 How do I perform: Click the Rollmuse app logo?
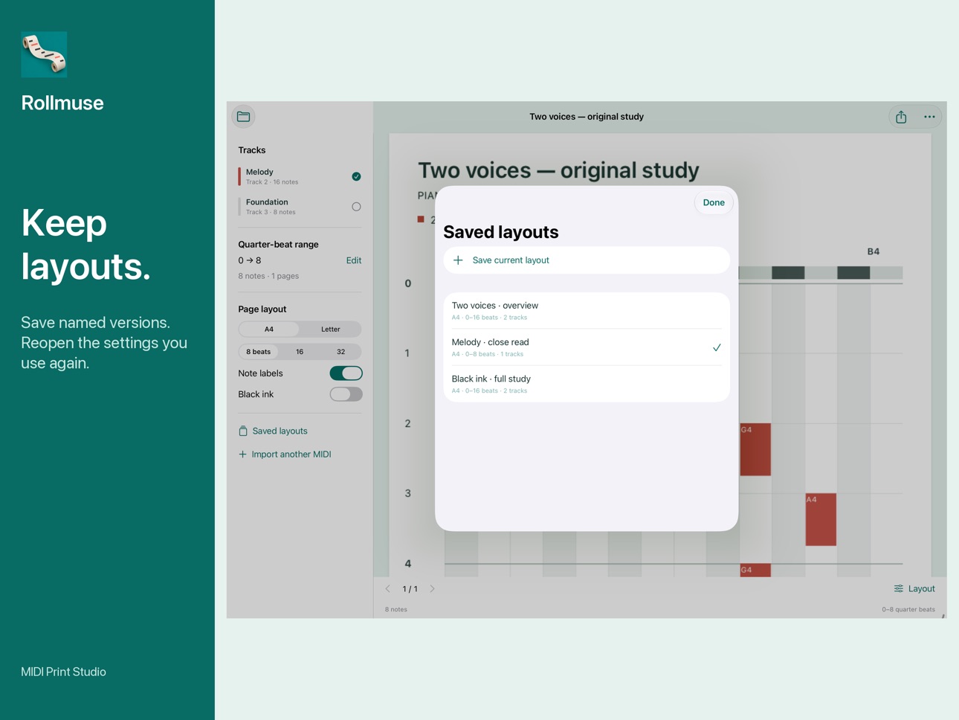click(x=44, y=54)
